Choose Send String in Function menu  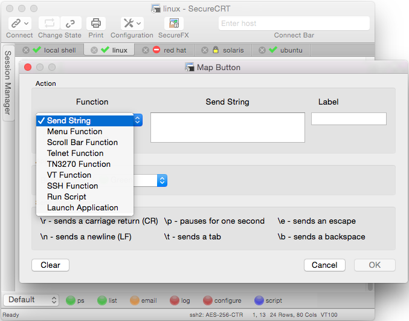click(85, 120)
